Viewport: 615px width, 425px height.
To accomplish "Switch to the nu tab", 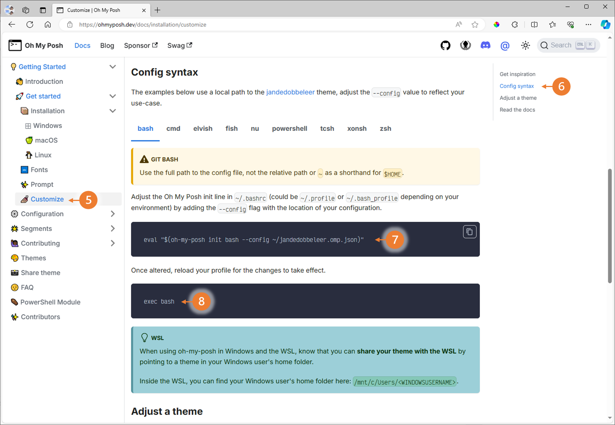I will (255, 129).
